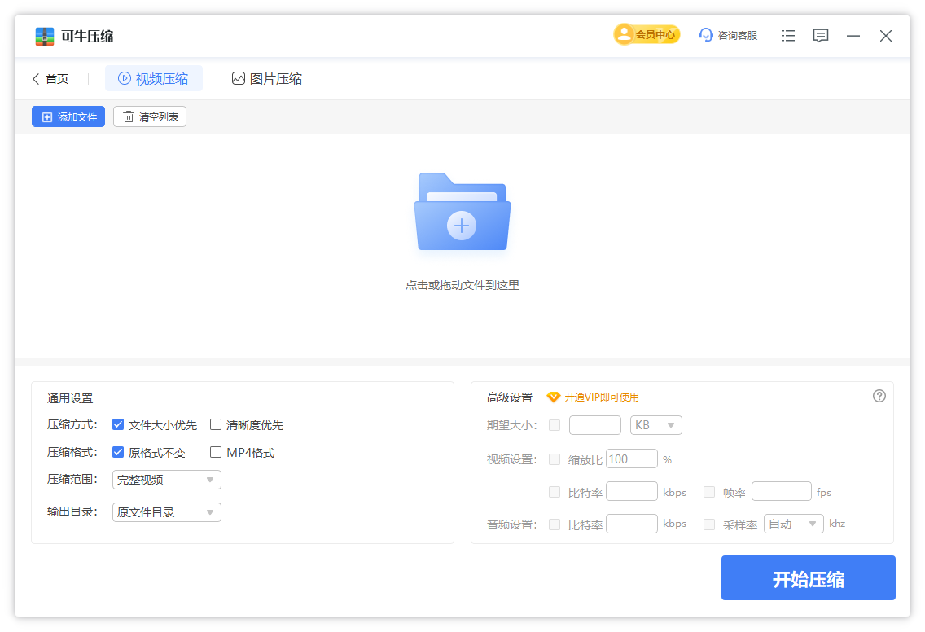Open 咨询客服 customer service headset icon
The image size is (925, 632).
(x=706, y=35)
